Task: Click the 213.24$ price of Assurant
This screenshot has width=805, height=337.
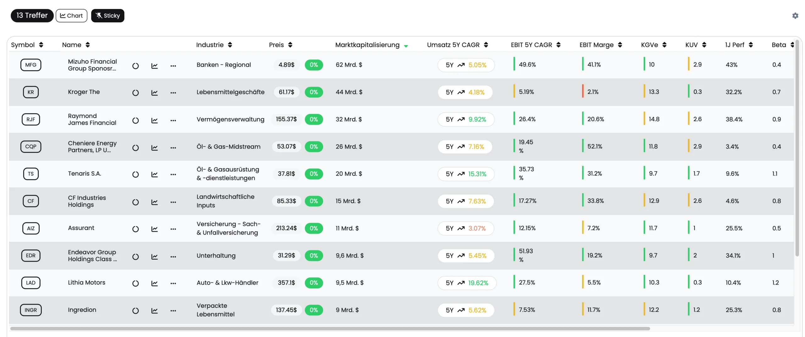Action: [x=286, y=228]
